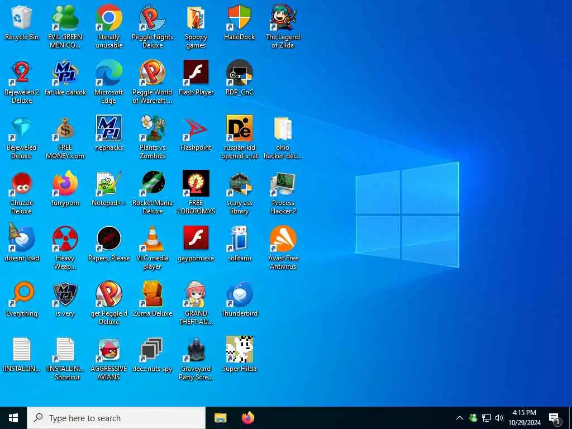
Task: Select the !INSTALLIN... - Shortcut file
Action: (x=65, y=350)
